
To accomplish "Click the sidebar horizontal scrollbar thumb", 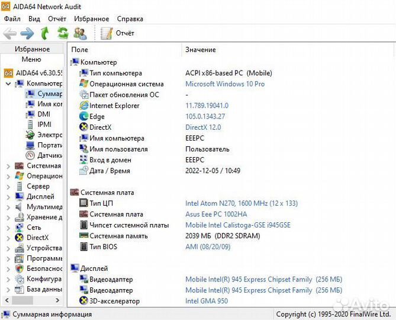I will click(22, 300).
